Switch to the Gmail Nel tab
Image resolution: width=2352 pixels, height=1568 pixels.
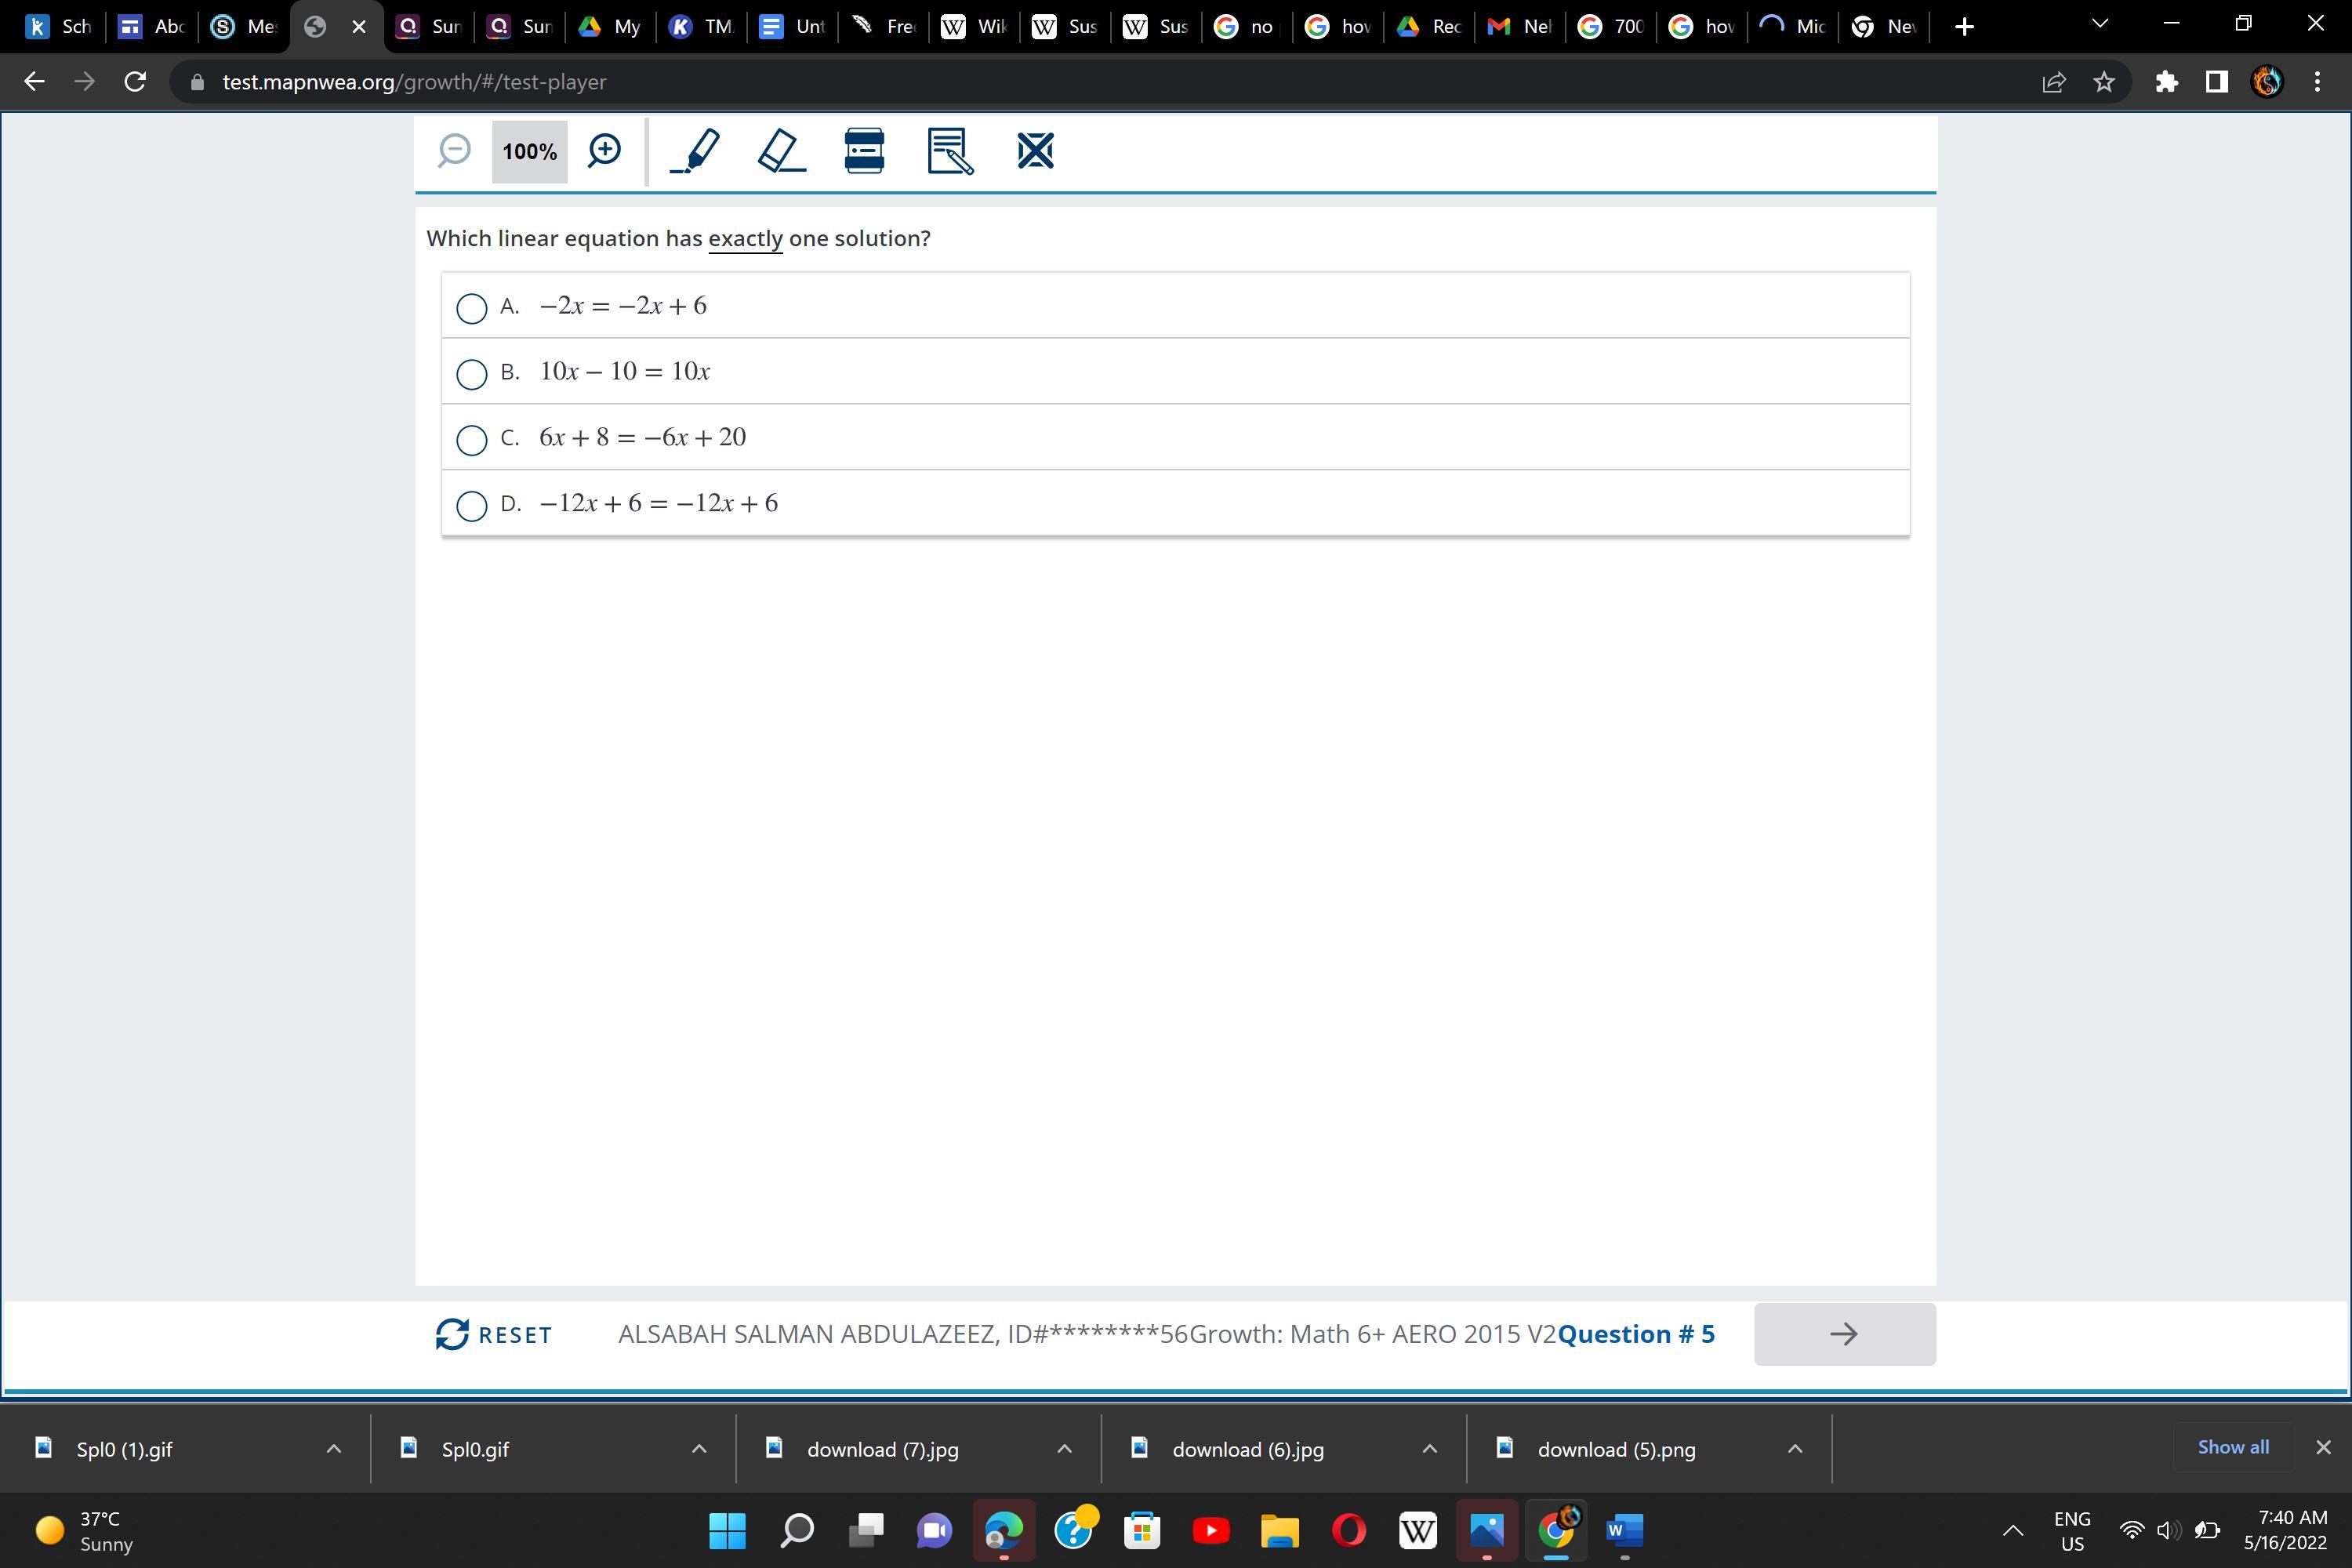pos(1519,27)
